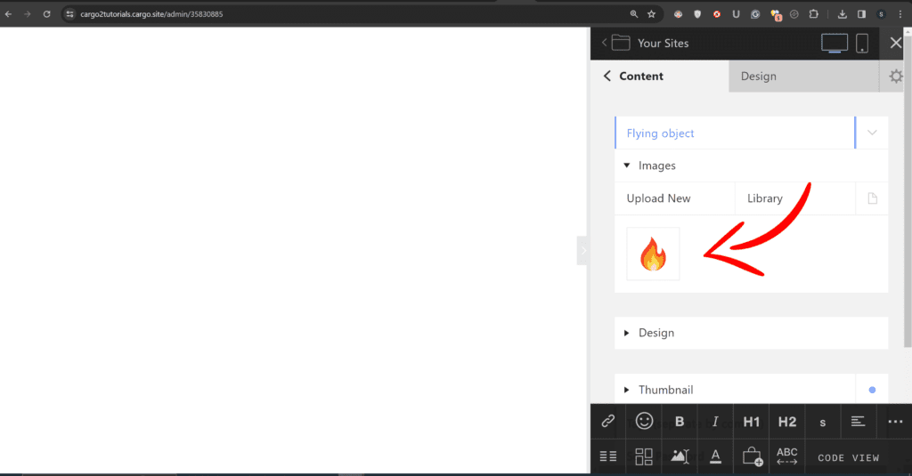The width and height of the screenshot is (912, 476).
Task: Click Upload New
Action: (x=658, y=198)
